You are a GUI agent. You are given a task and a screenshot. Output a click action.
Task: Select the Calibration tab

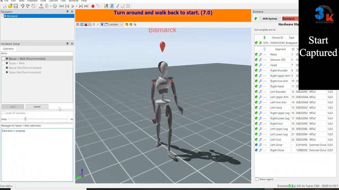tap(8, 49)
